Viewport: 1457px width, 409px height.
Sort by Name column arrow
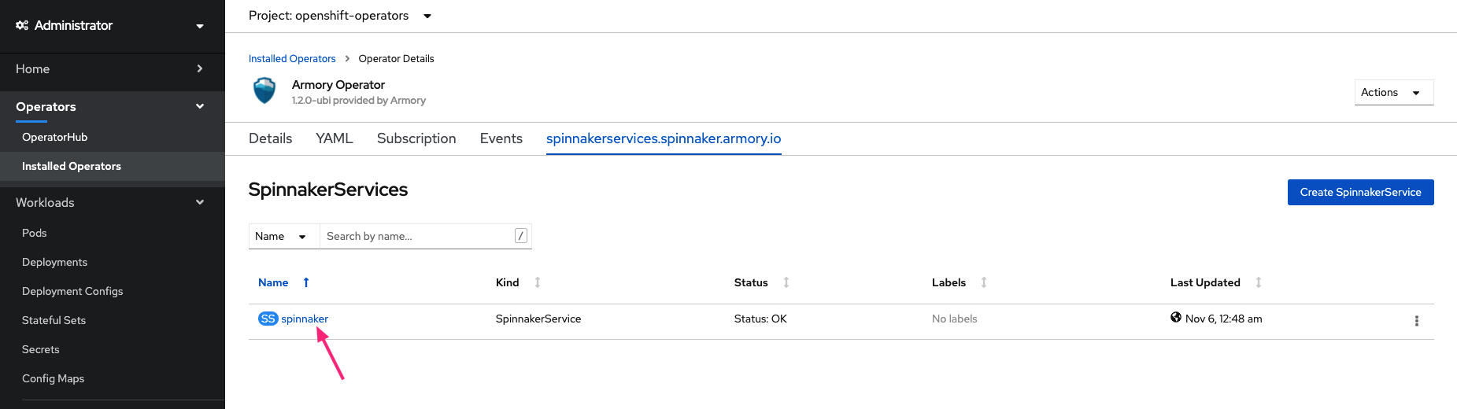306,282
